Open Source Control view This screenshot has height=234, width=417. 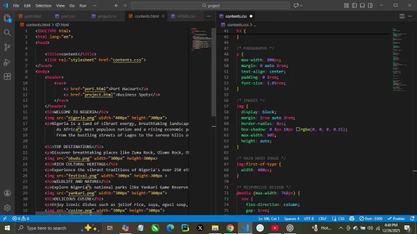pos(7,47)
